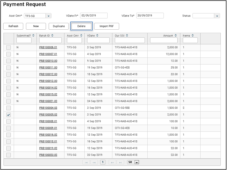Sort by Amount column sort icon
The width and height of the screenshot is (227, 170).
coord(176,36)
